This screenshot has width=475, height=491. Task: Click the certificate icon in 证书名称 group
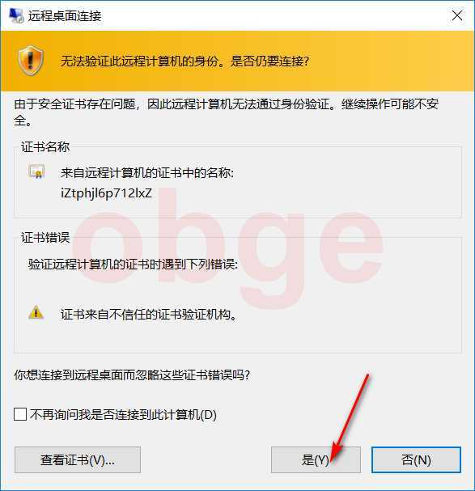pos(36,171)
